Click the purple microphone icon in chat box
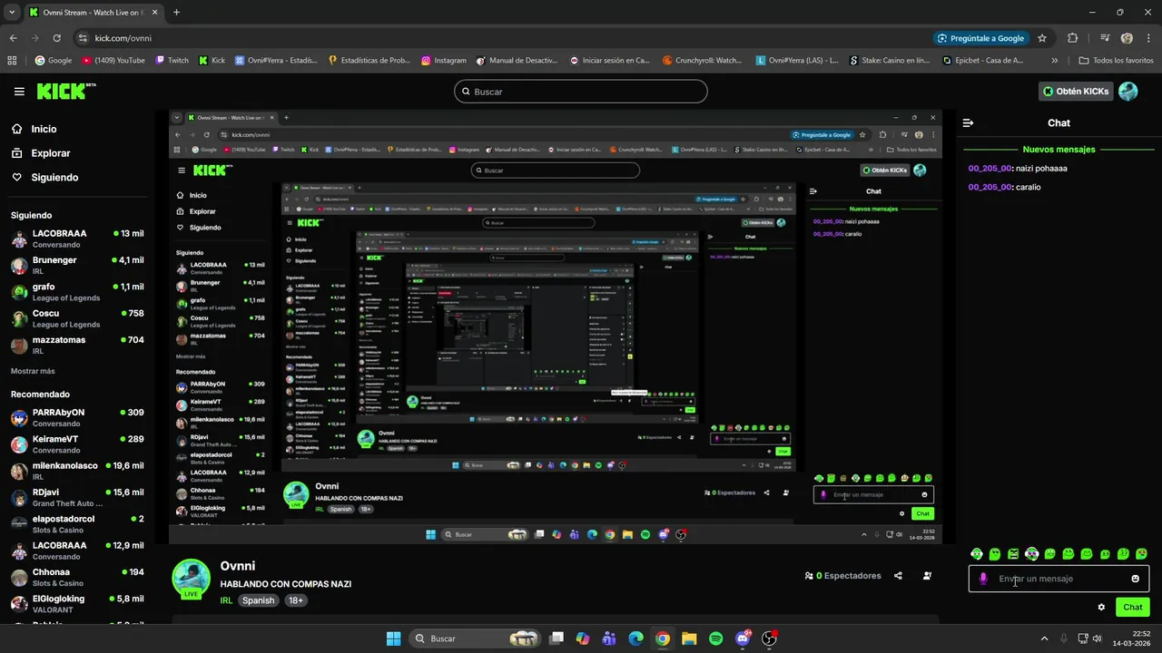This screenshot has width=1162, height=653. [983, 579]
